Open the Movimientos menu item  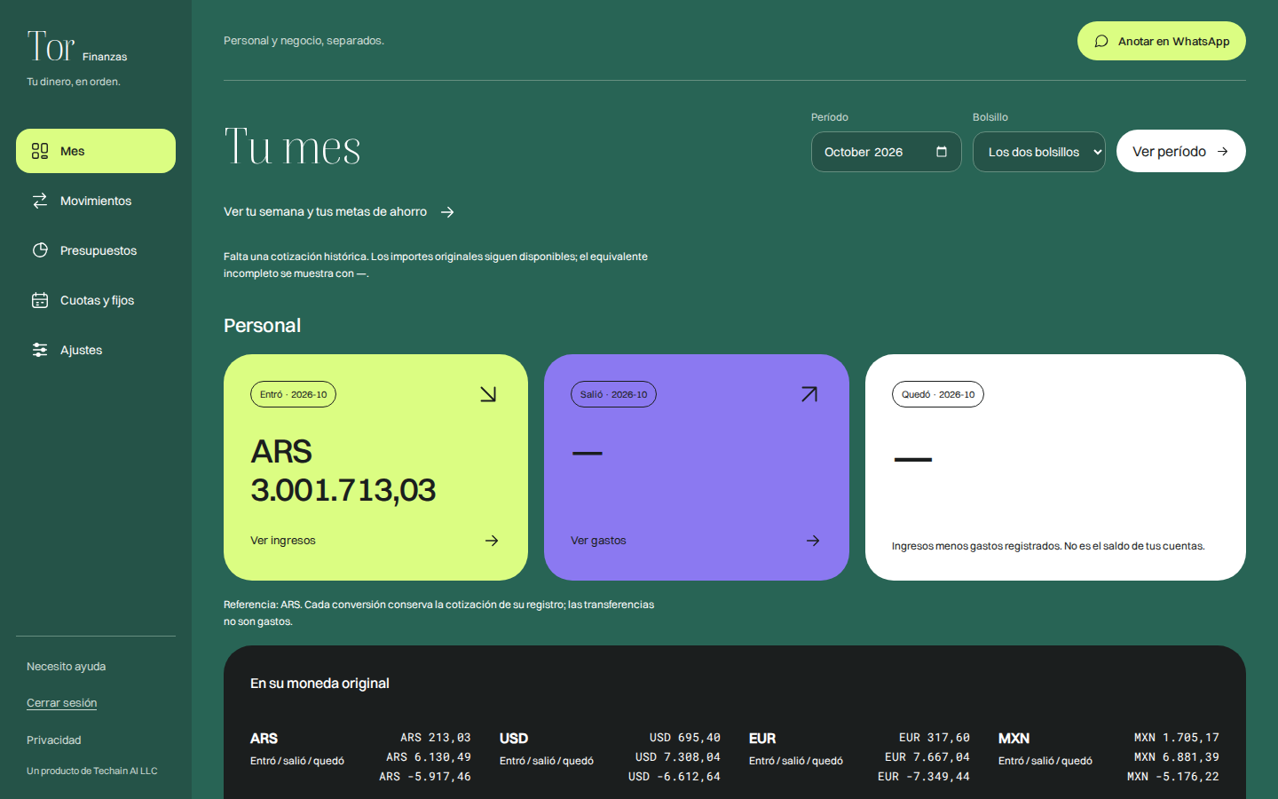click(x=96, y=201)
